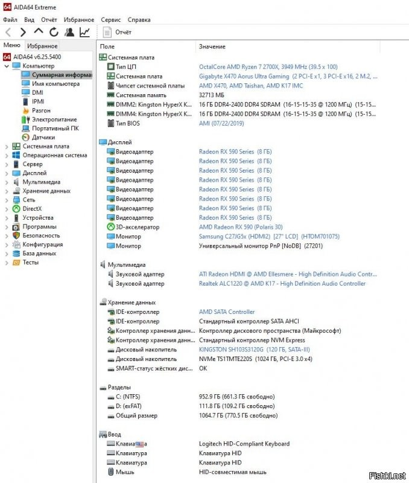The height and width of the screenshot is (483, 409).
Task: Click the Безопасность shield icon
Action: (16, 235)
